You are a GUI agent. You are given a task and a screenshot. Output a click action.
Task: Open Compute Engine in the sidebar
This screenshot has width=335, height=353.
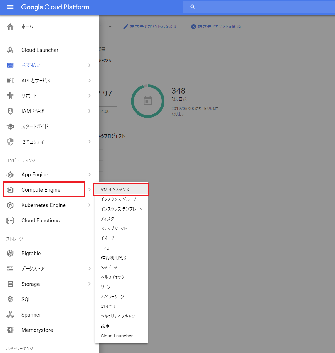tap(41, 190)
